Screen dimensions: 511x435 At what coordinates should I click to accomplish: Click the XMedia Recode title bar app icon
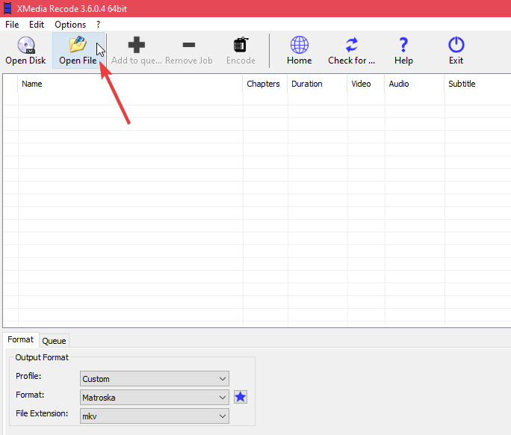pos(7,8)
